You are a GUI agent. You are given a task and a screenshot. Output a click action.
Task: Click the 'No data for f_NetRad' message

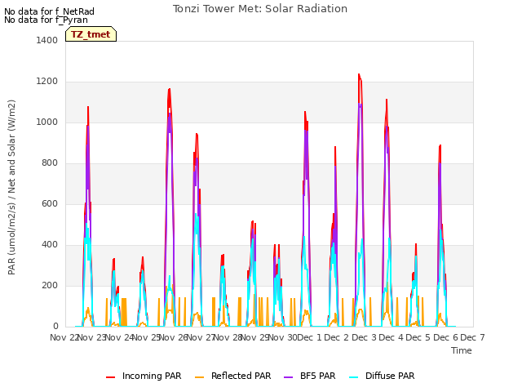[x=49, y=11]
